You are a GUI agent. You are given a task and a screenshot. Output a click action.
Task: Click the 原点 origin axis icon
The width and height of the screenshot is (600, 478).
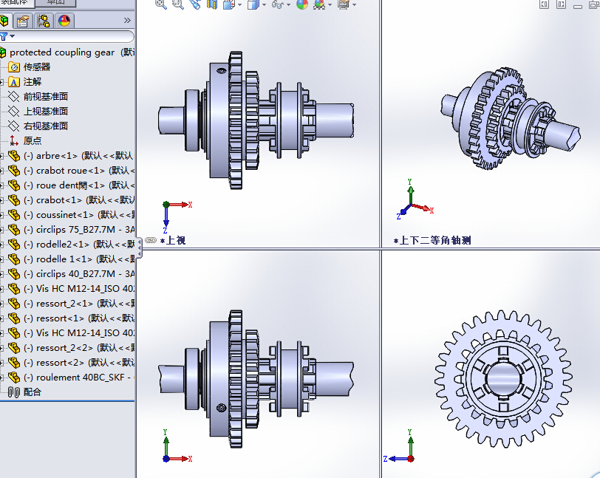(14, 141)
